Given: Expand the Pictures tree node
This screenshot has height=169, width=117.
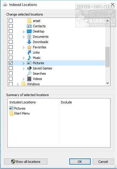Looking at the screenshot, I should pyautogui.click(x=24, y=63).
